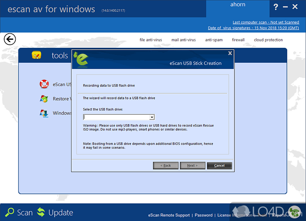Click the version number 14.0.1400.2117
This screenshot has width=306, height=221.
click(113, 11)
